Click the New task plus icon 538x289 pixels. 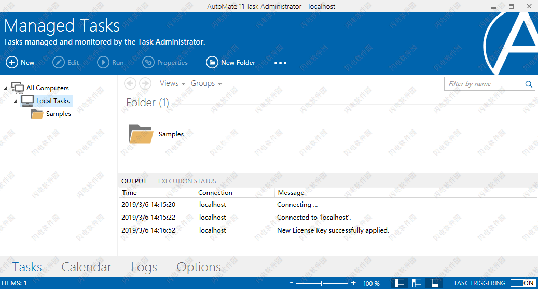(x=11, y=62)
